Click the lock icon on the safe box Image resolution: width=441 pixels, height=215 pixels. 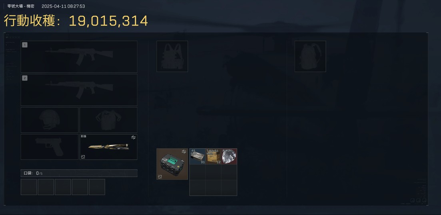click(x=160, y=177)
